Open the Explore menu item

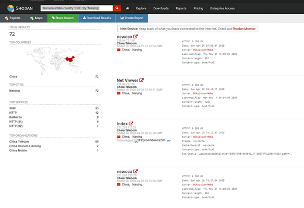point(141,8)
